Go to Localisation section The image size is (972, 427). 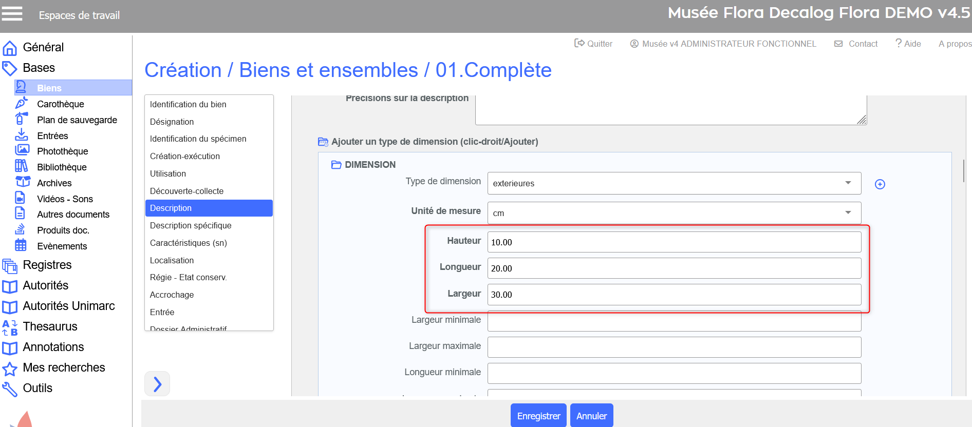(x=172, y=260)
